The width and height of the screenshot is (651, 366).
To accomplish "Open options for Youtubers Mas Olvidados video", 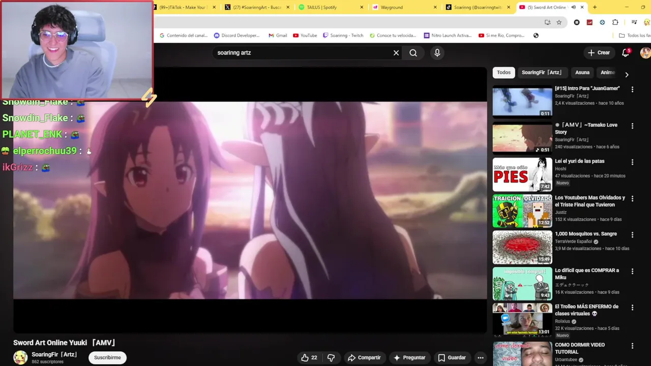I will point(632,199).
